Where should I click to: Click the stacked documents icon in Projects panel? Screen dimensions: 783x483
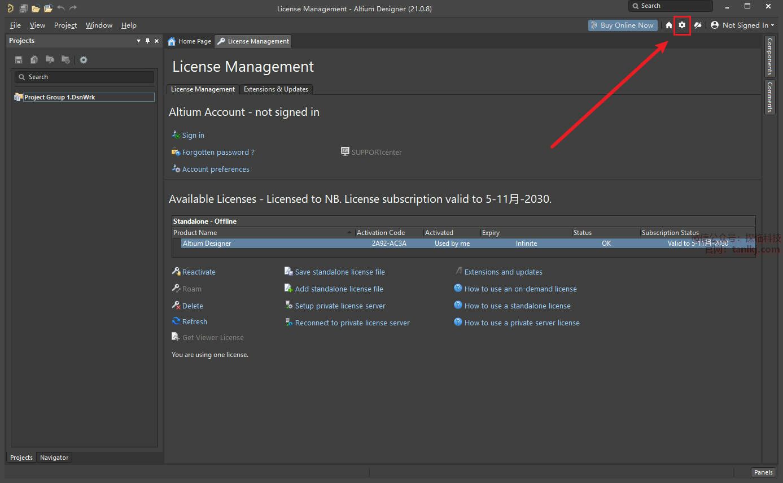tap(34, 60)
